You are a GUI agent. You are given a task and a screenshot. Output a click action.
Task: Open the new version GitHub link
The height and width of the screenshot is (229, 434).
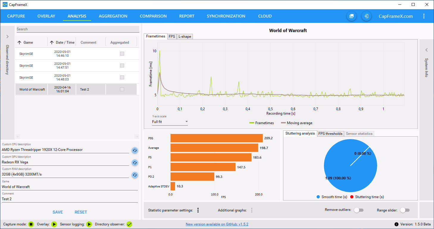click(217, 224)
